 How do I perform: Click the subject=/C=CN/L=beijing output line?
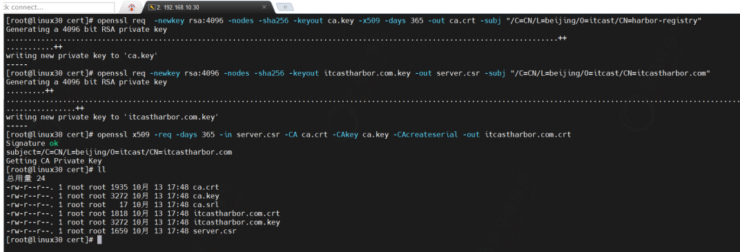[x=119, y=152]
